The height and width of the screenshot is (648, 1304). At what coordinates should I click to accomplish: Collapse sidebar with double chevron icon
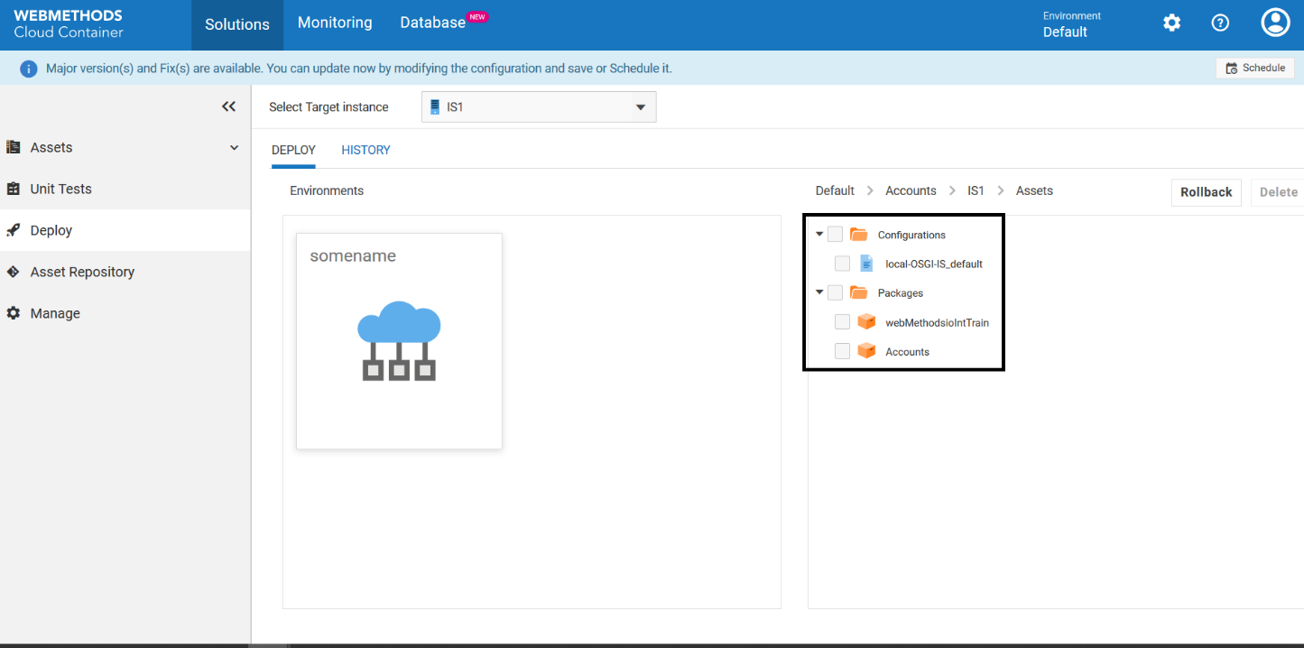point(229,106)
